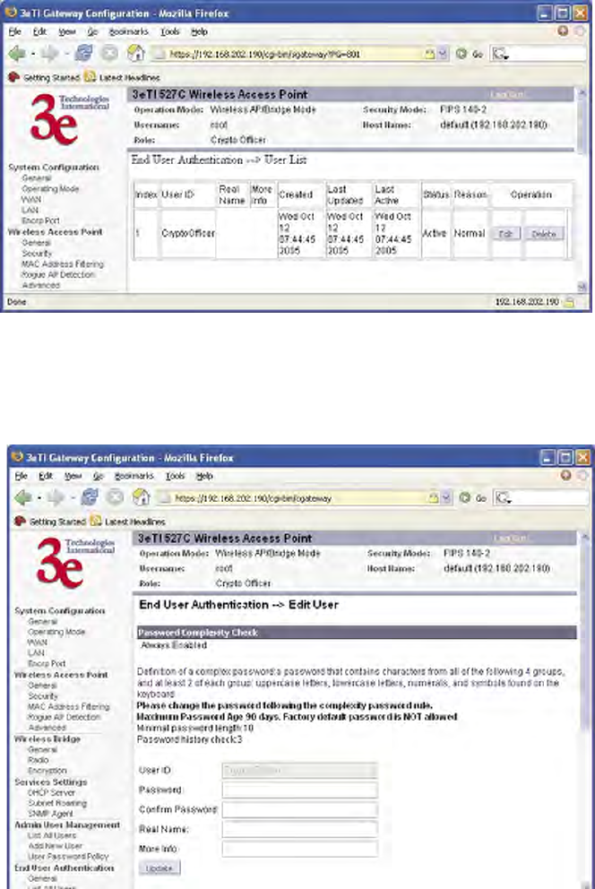The width and height of the screenshot is (595, 889).
Task: Click Go icon in Edit User window
Action: 465,497
